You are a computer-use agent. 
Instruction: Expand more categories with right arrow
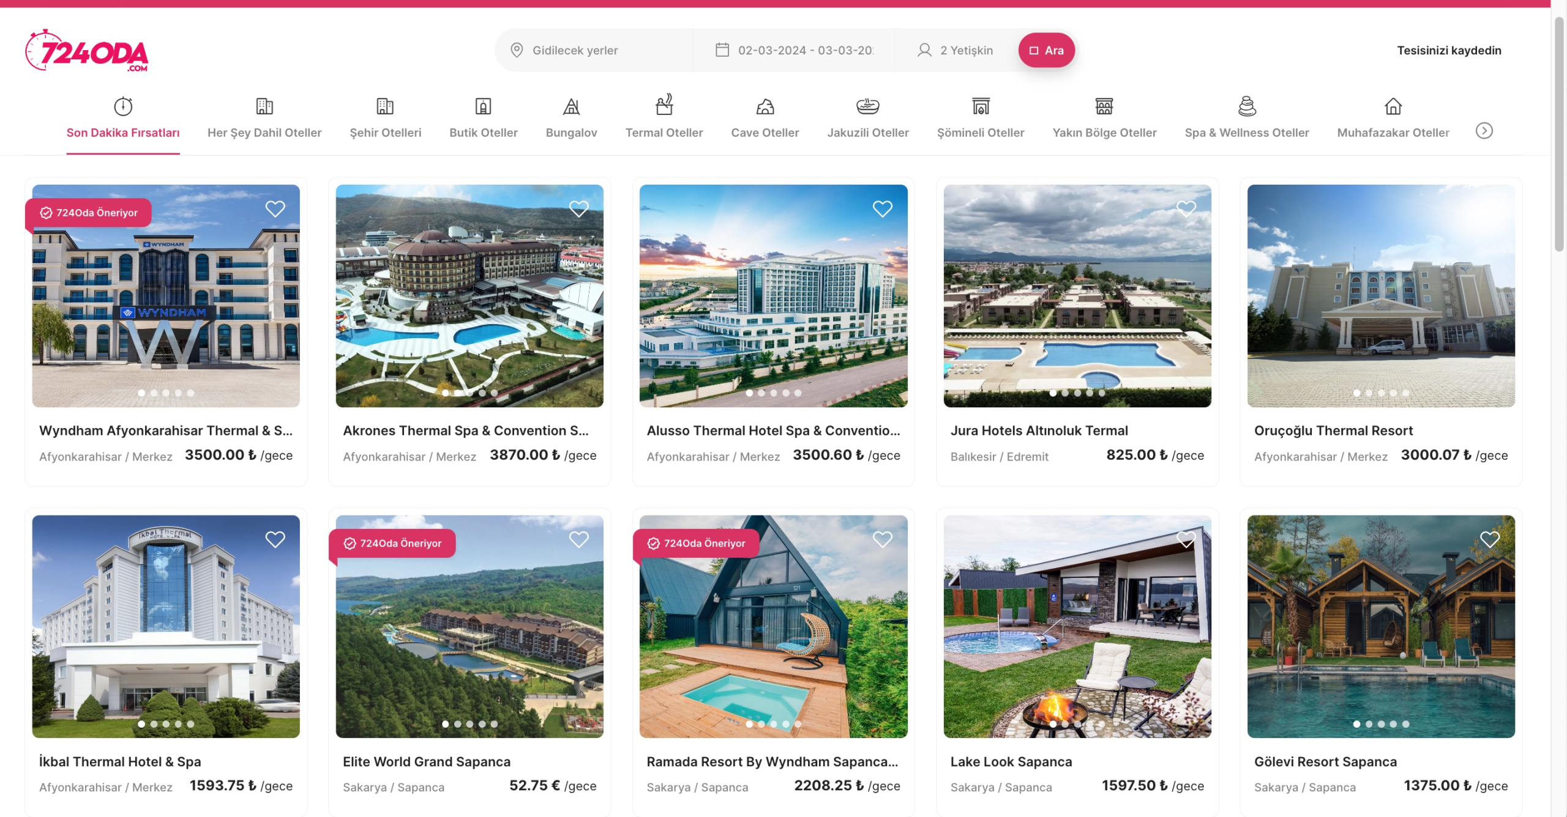[1484, 131]
